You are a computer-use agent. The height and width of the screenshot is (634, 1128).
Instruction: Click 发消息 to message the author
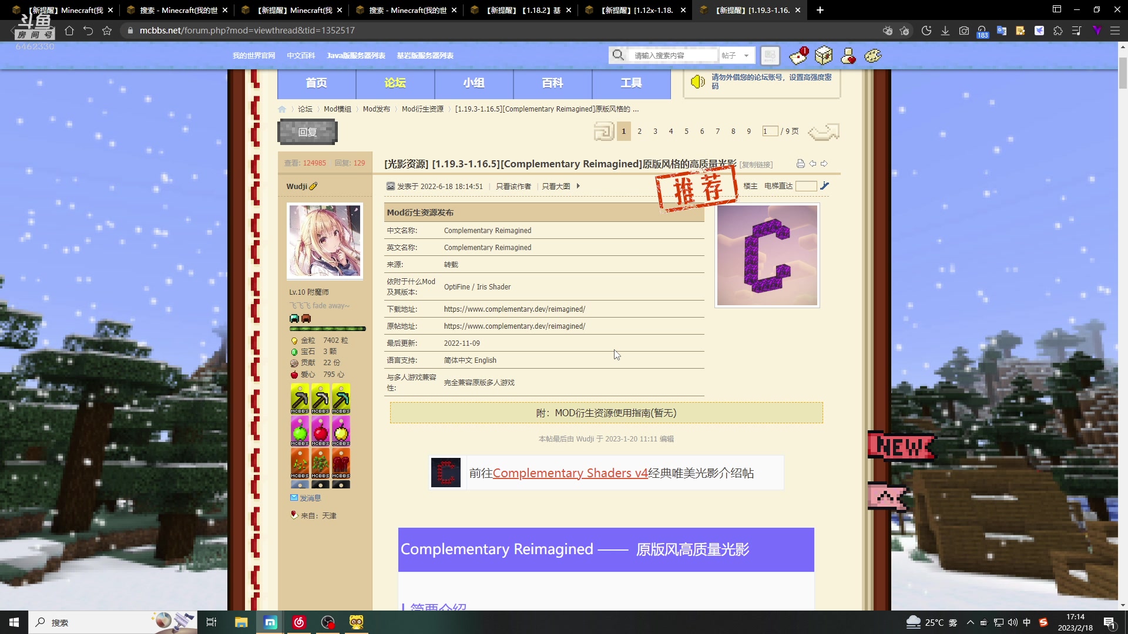310,498
